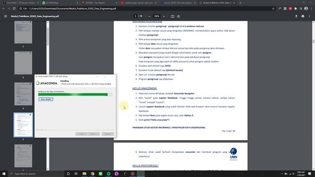The width and height of the screenshot is (315, 177).
Task: Click the zoom in plus icon
Action: [x=164, y=16]
